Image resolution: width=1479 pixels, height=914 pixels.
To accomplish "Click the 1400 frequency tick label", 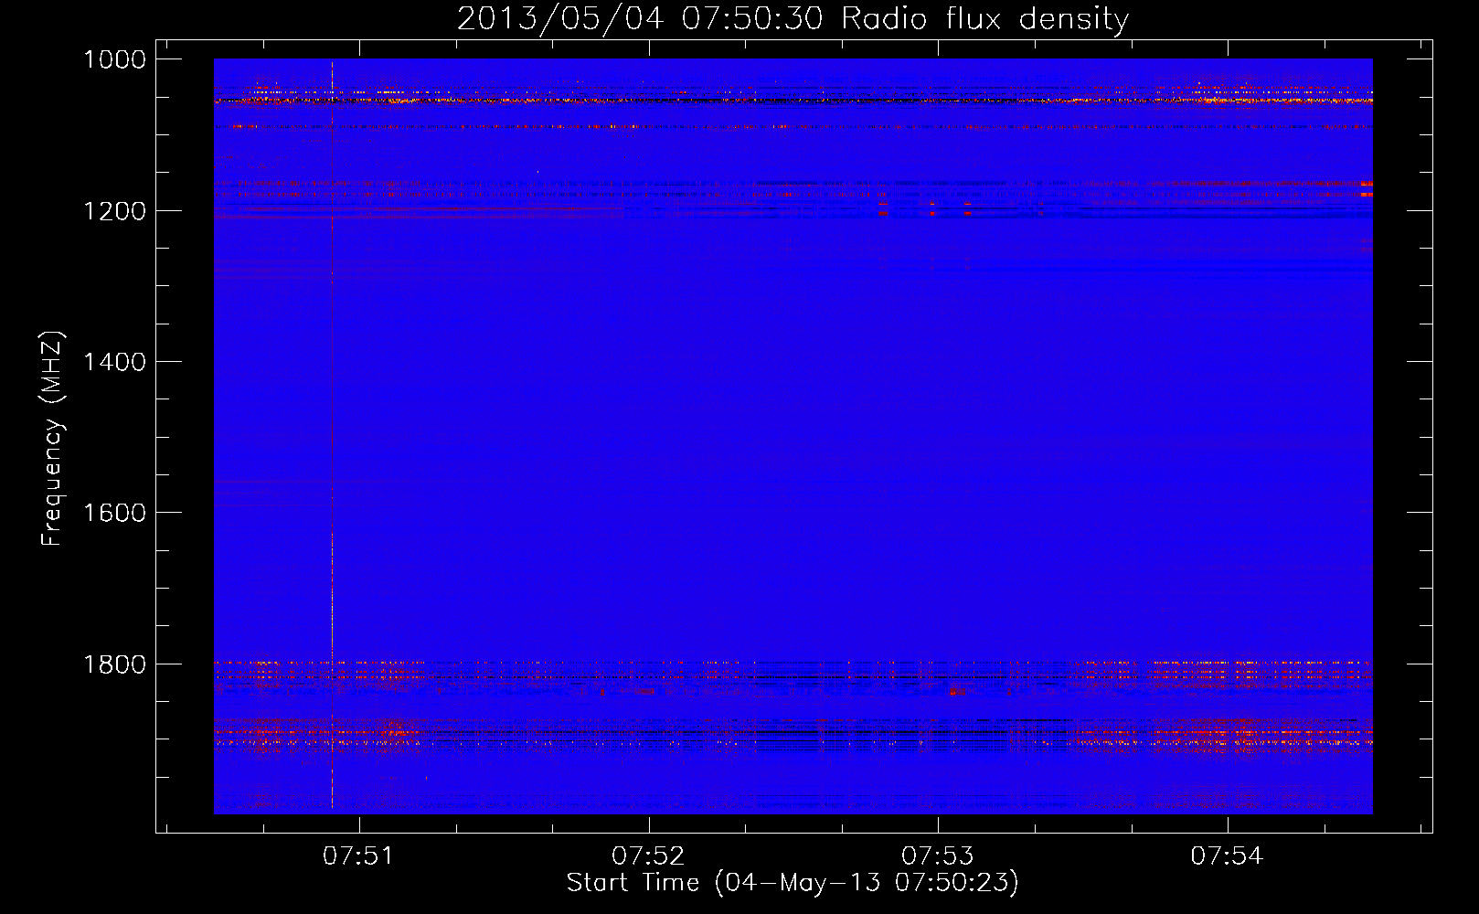I will click(114, 362).
